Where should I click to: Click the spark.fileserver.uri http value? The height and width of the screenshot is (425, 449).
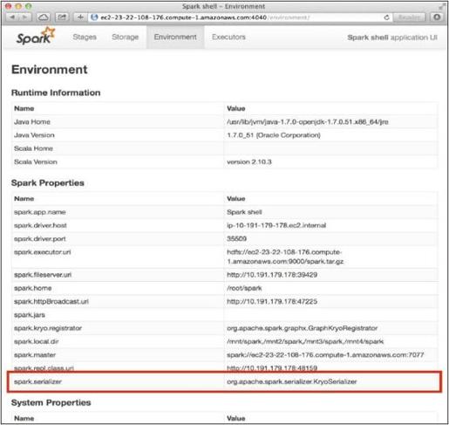(272, 275)
